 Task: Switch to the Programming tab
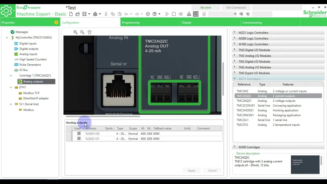click(x=150, y=22)
